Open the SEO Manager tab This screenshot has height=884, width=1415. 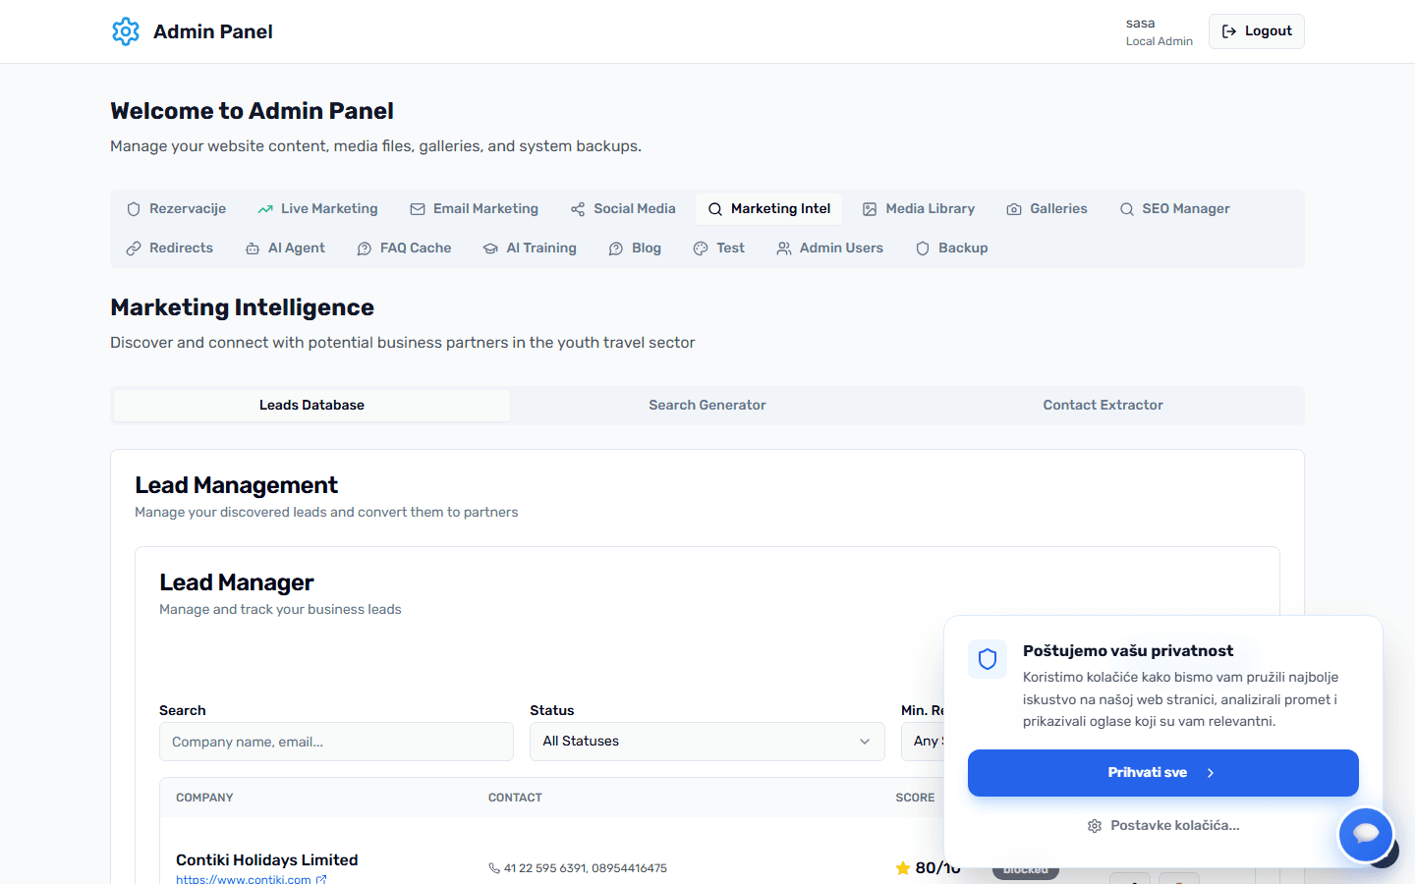(1175, 209)
